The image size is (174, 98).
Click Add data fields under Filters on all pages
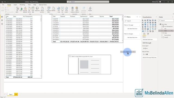tap(132, 38)
